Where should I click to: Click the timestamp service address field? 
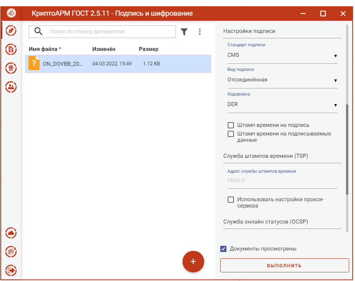point(283,180)
